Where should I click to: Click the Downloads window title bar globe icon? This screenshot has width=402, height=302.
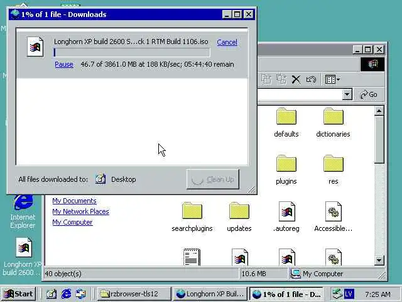tap(15, 14)
